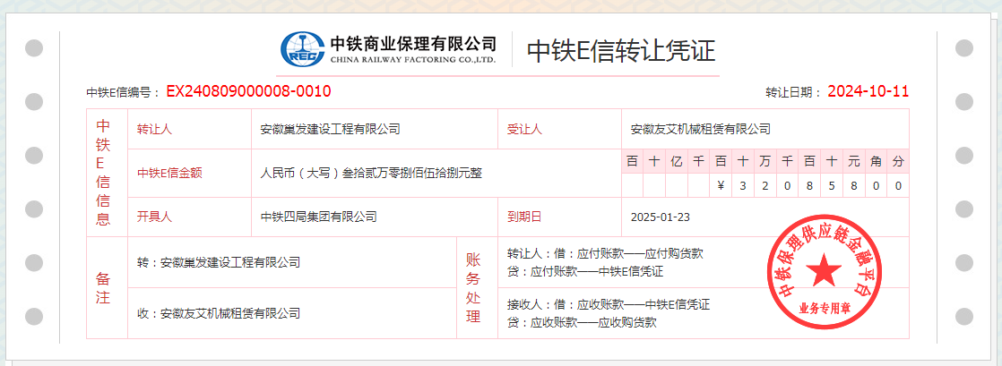The width and height of the screenshot is (1002, 366).
Task: Click the red round business seal stamp
Action: [x=823, y=269]
